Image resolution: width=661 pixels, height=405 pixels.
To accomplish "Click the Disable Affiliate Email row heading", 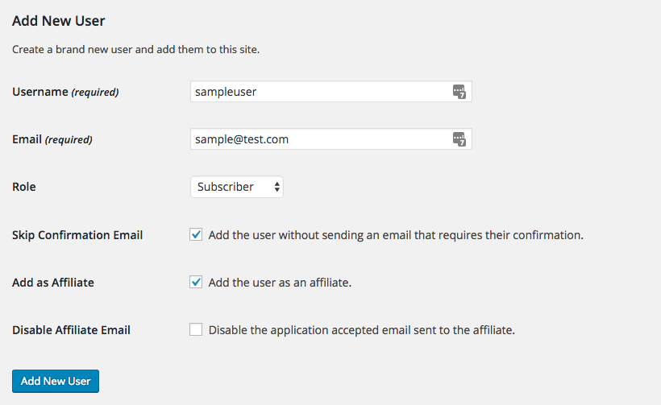I will coord(71,329).
